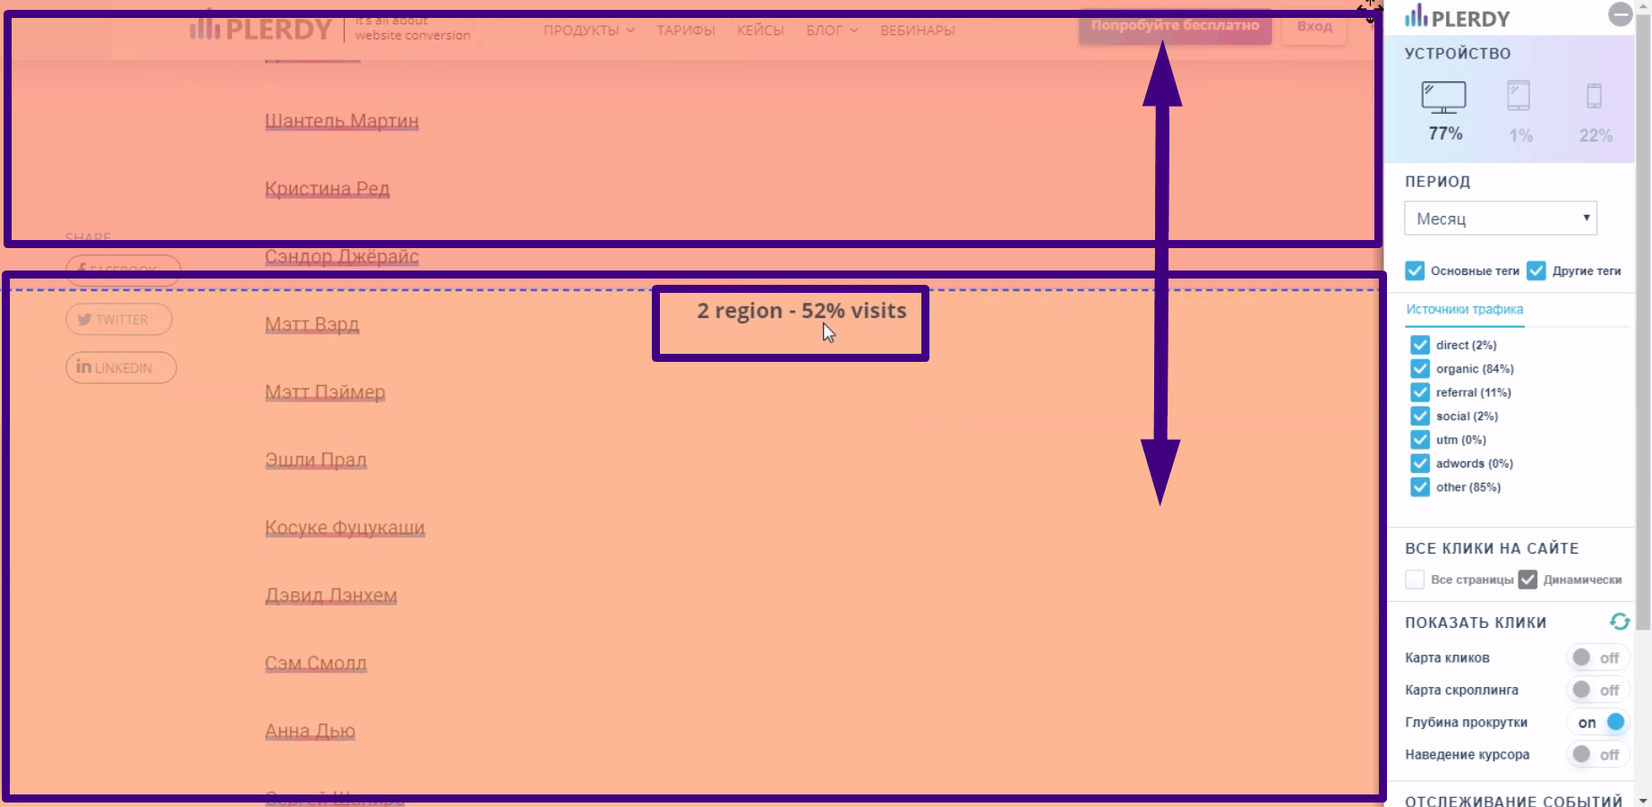1652x807 pixels.
Task: Open the Мэтт Вард link
Action: [x=312, y=324]
